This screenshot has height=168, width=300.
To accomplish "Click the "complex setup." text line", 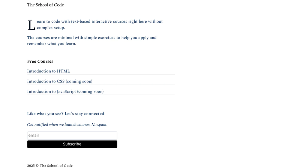I will [x=51, y=28].
